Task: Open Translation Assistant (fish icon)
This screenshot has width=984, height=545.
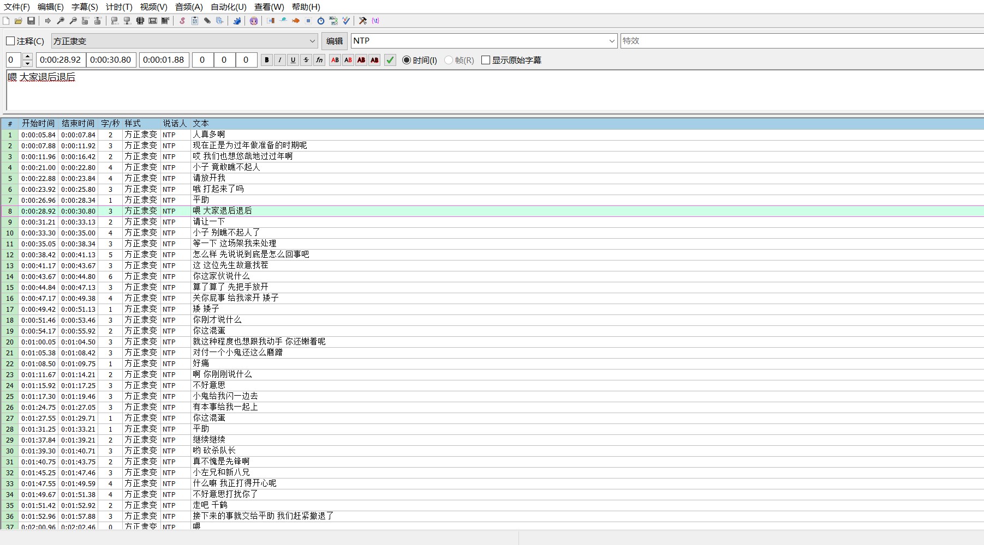Action: 296,21
